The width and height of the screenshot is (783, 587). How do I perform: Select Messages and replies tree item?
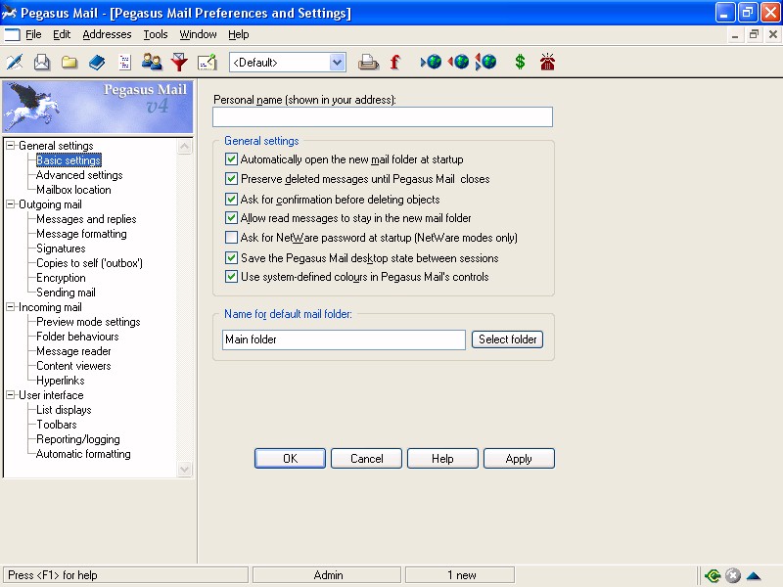[x=86, y=219]
